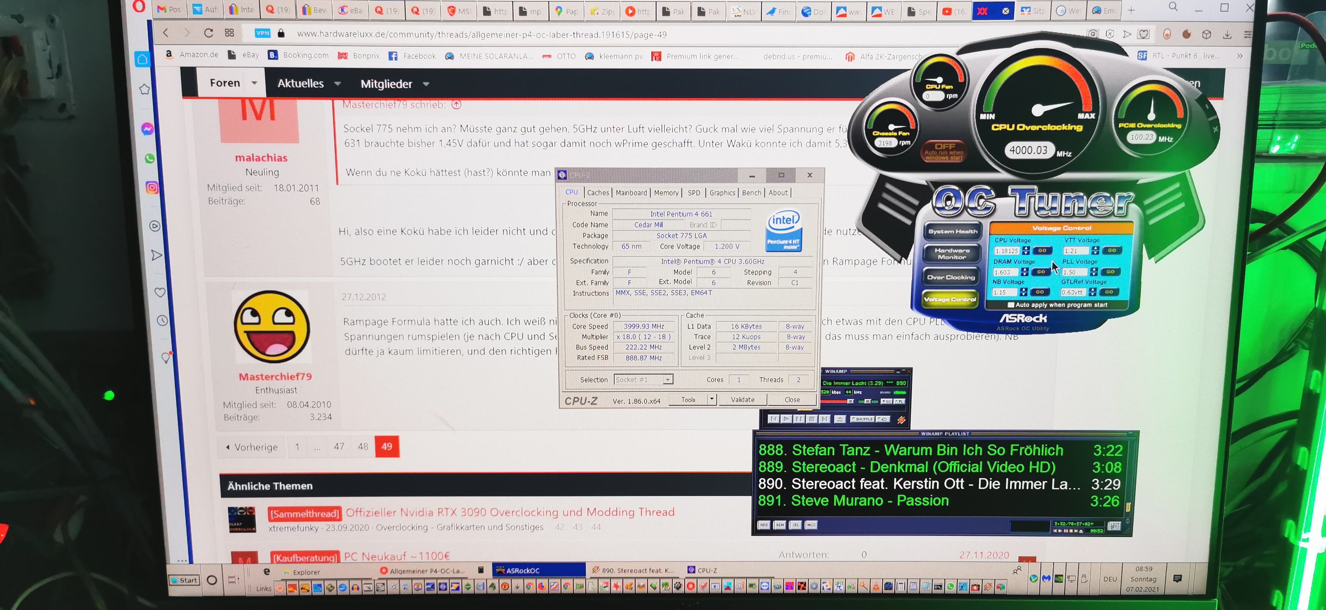1326x610 pixels.
Task: Click Winamp next track button
Action: (825, 419)
